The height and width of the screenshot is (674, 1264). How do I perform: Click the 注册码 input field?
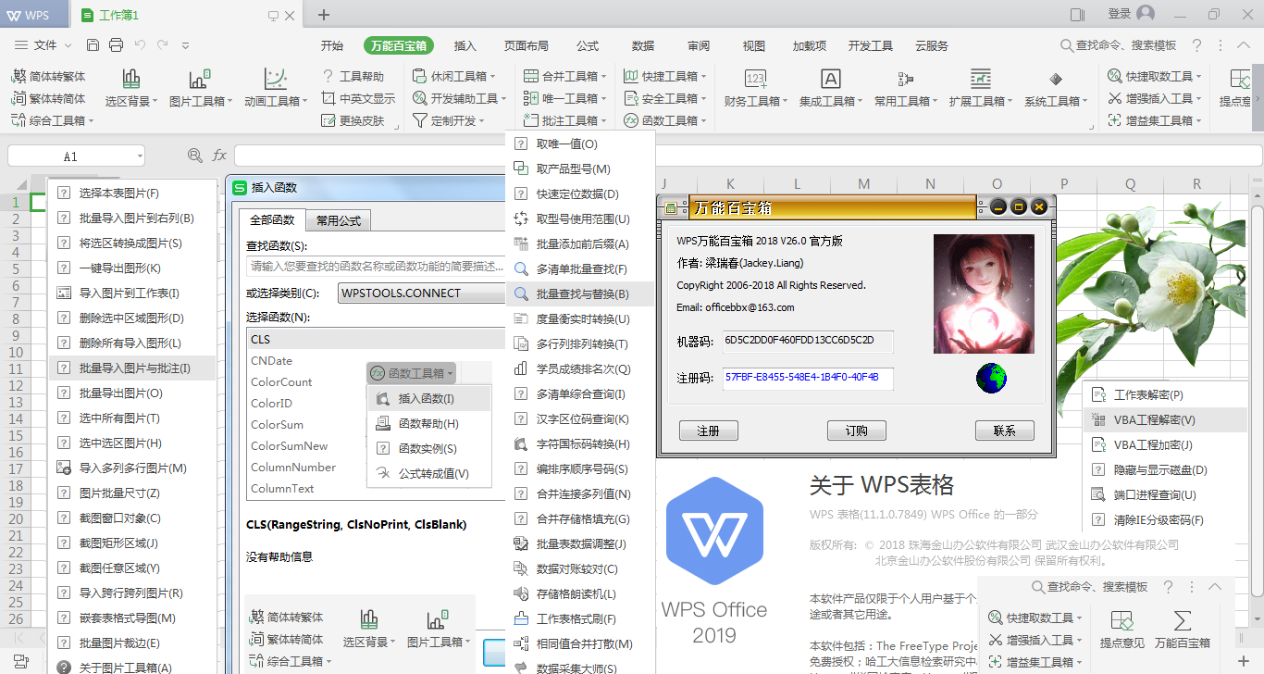[808, 378]
